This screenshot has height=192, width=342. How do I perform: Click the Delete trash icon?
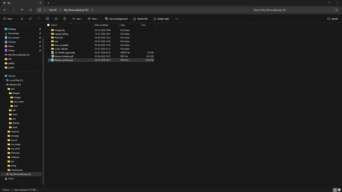pos(65,19)
